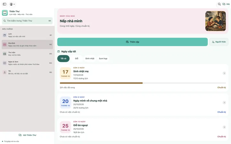The width and height of the screenshot is (231, 144).
Task: Click the Nếp nhà mình illustration thumbnail
Action: 216,21
